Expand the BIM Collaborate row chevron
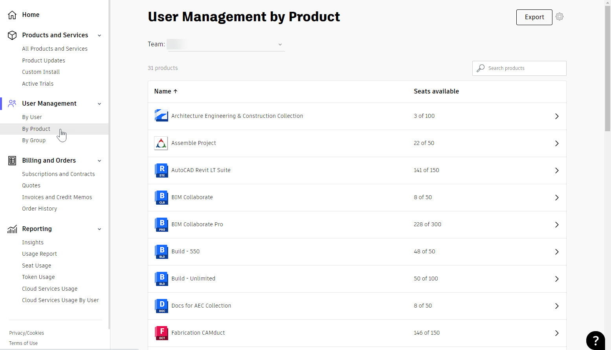The image size is (611, 350). [557, 198]
